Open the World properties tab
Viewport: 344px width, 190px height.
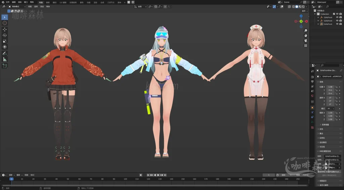click(x=312, y=96)
